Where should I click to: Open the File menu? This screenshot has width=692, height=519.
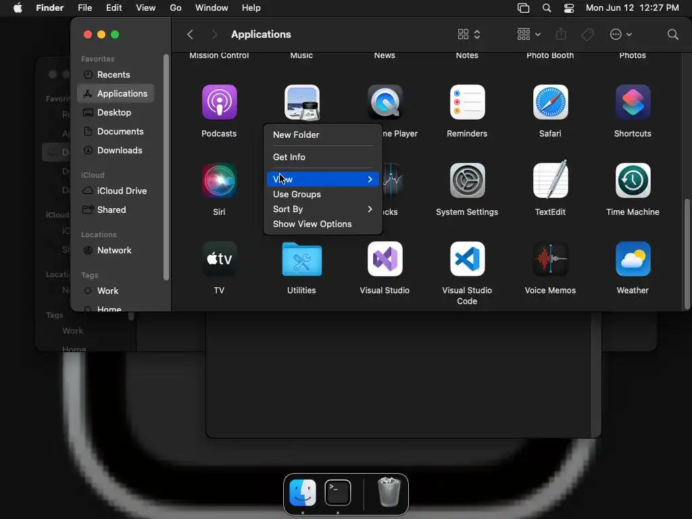84,8
